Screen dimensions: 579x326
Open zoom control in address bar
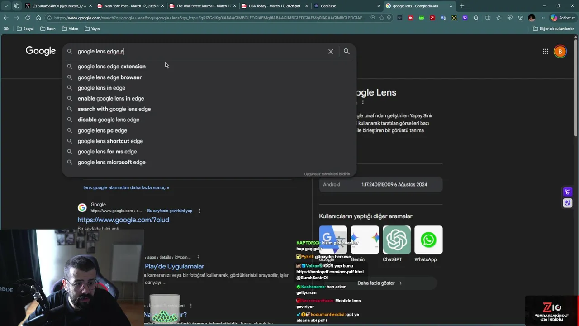(x=373, y=18)
